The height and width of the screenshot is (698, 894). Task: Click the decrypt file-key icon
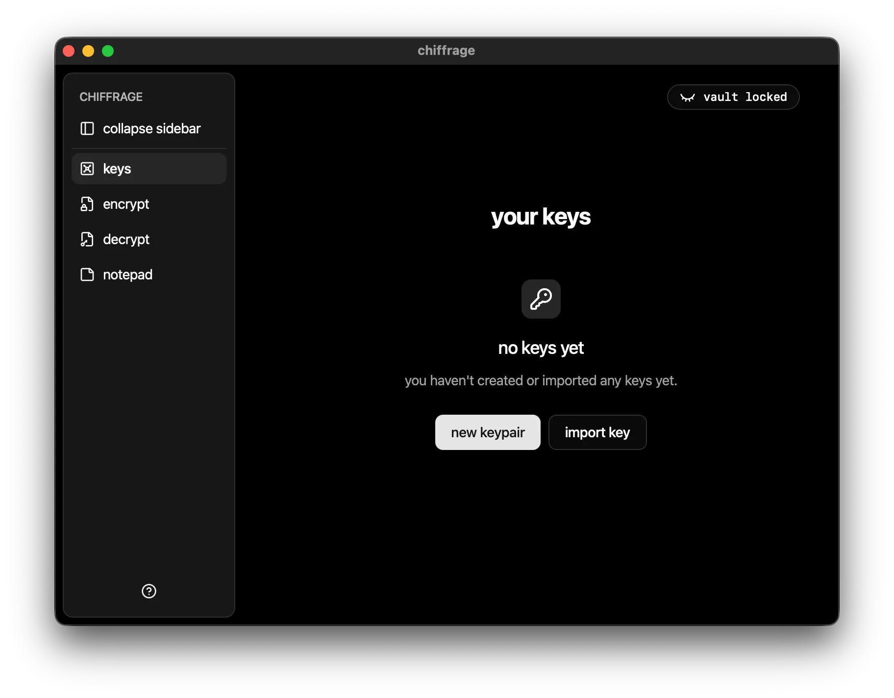(87, 239)
